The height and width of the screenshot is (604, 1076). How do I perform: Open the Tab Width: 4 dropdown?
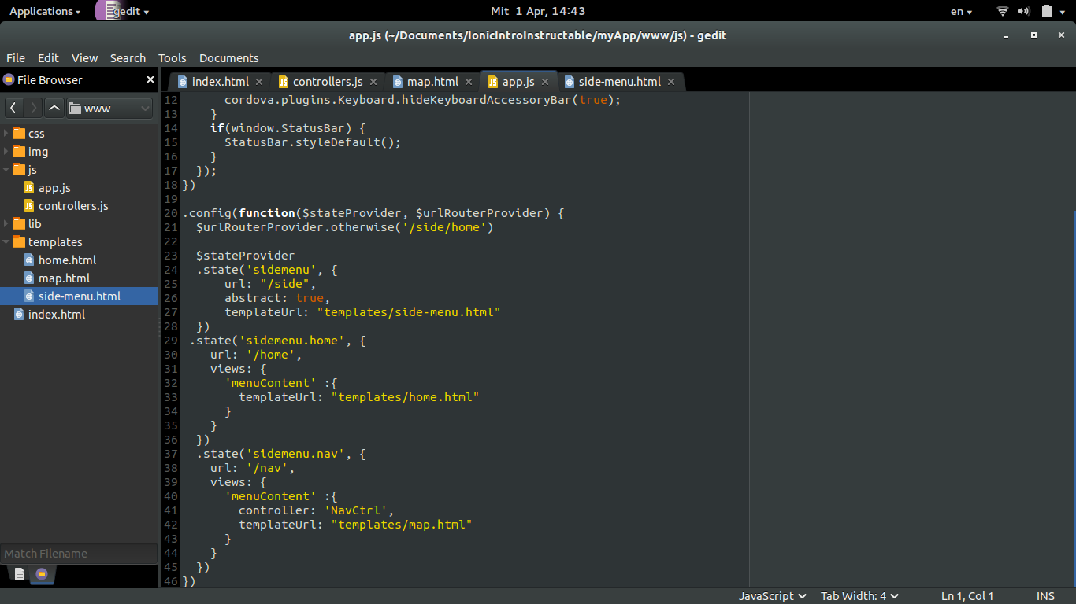click(859, 595)
